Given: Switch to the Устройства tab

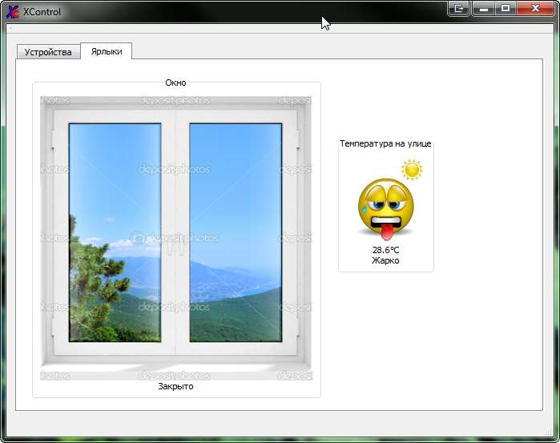Looking at the screenshot, I should point(48,52).
